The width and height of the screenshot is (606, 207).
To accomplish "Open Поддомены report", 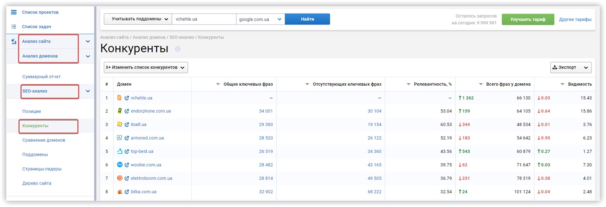I will coord(35,155).
